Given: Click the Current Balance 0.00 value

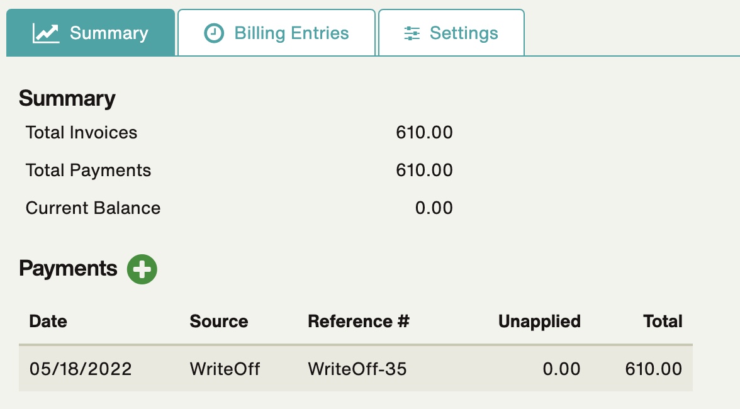Looking at the screenshot, I should [434, 208].
